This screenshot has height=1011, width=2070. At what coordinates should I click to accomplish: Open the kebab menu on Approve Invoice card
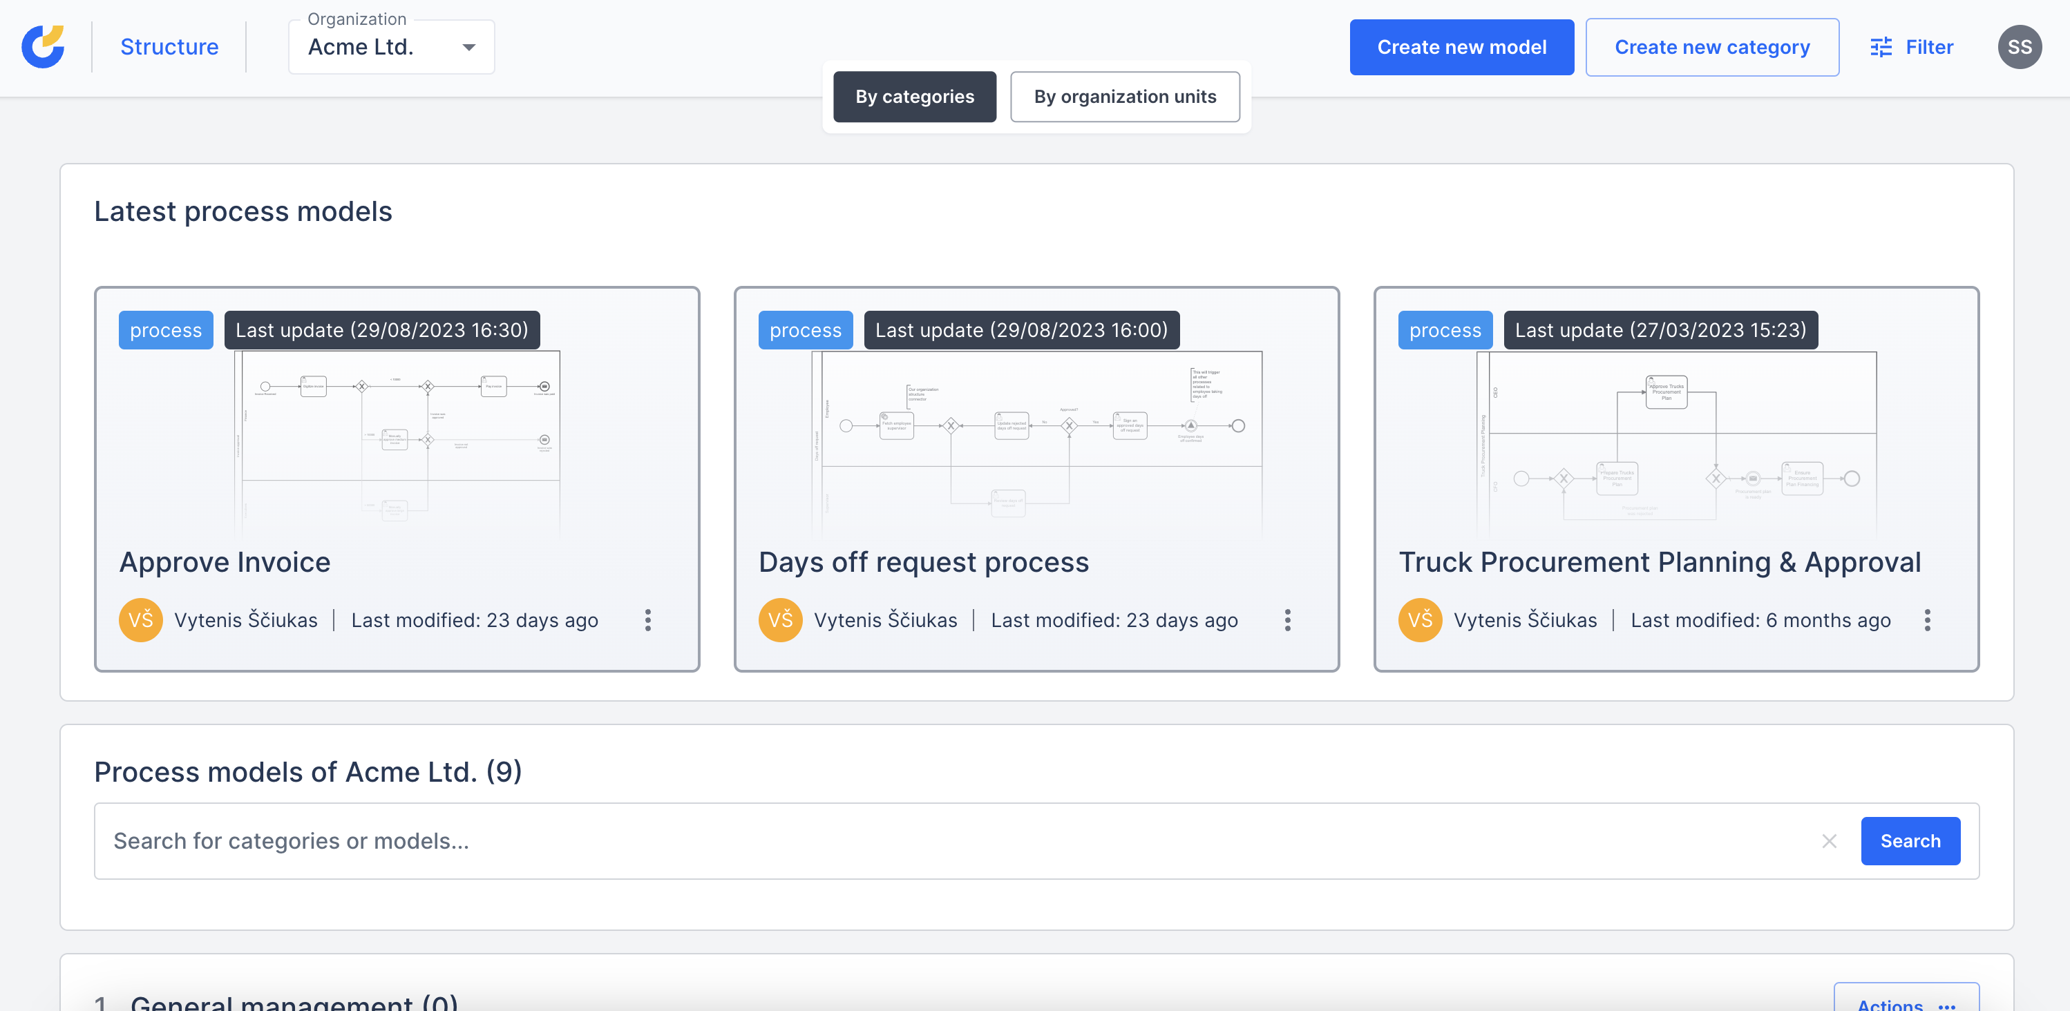pos(647,620)
